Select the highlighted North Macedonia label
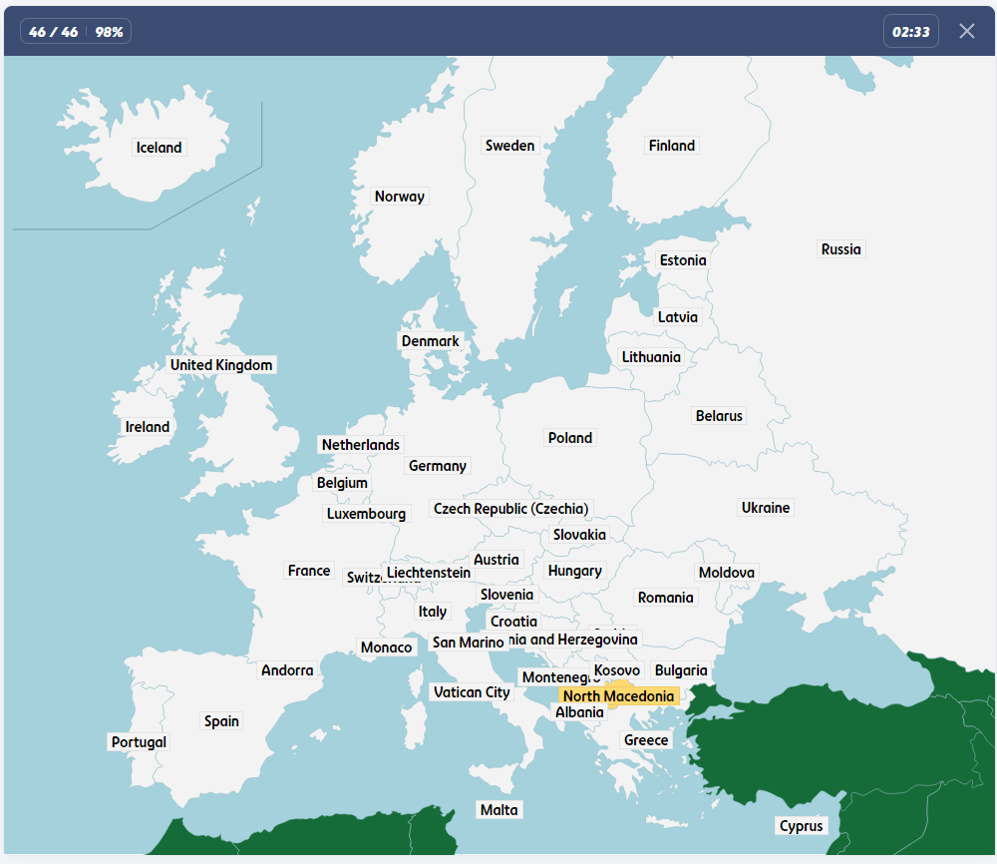Screen dimensions: 997x864 pyautogui.click(x=618, y=695)
